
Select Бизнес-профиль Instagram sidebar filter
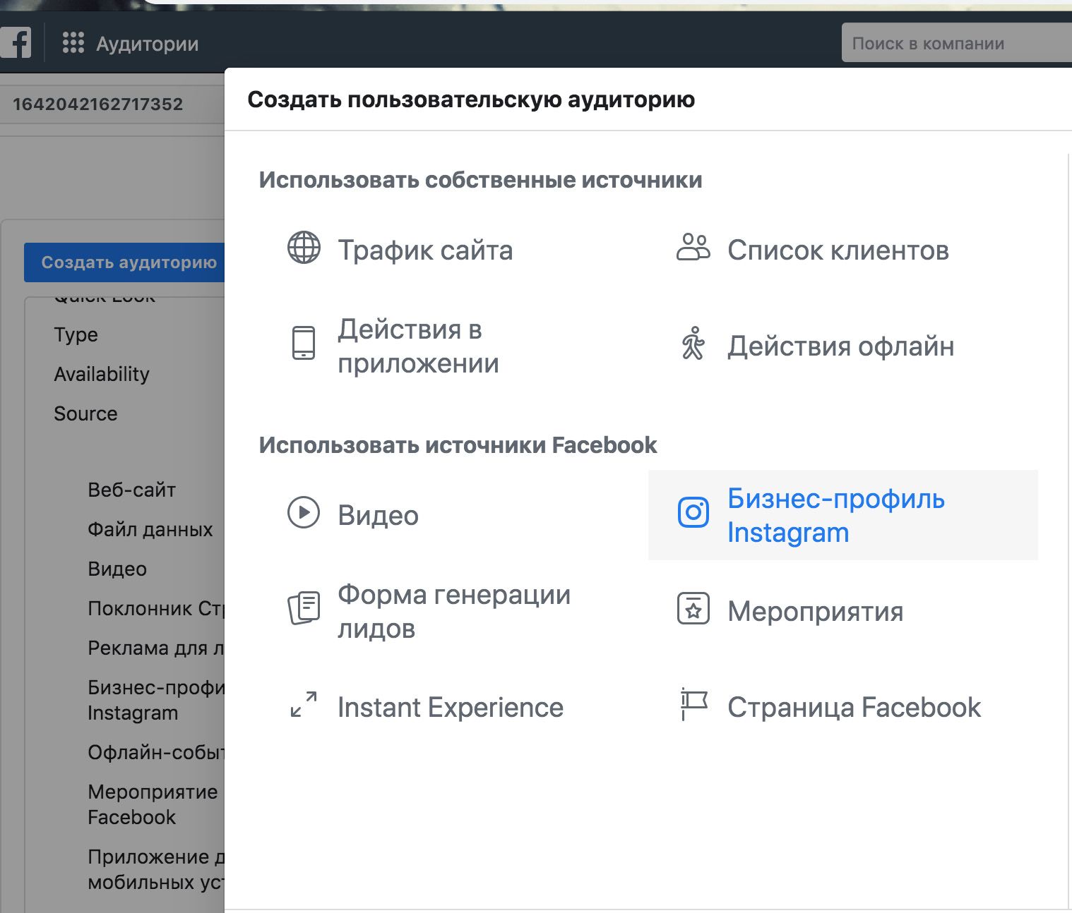(x=155, y=700)
